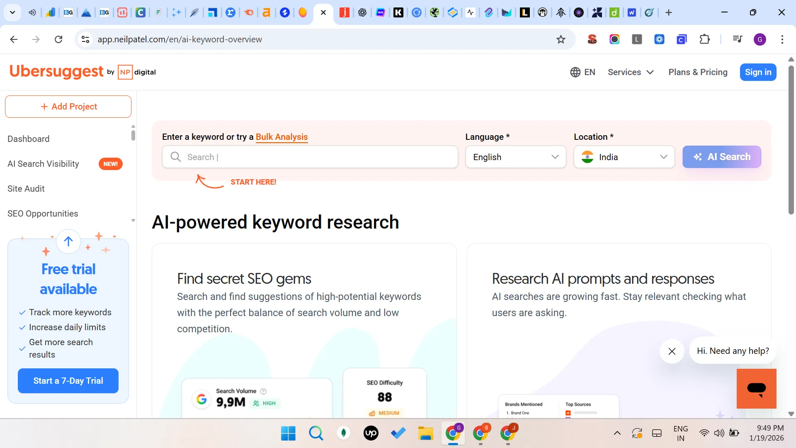Image resolution: width=796 pixels, height=448 pixels.
Task: Click the chat support bubble icon
Action: [756, 389]
